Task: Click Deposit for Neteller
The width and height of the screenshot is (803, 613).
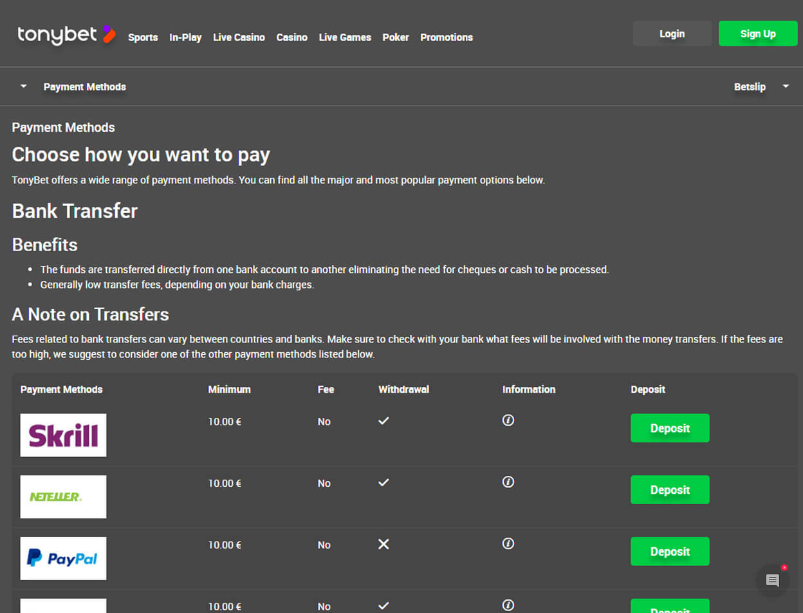Action: tap(670, 490)
